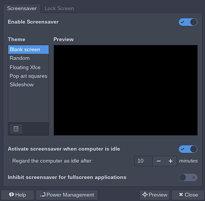The image size is (205, 201).
Task: Open Help from the bottom bar
Action: 18,195
